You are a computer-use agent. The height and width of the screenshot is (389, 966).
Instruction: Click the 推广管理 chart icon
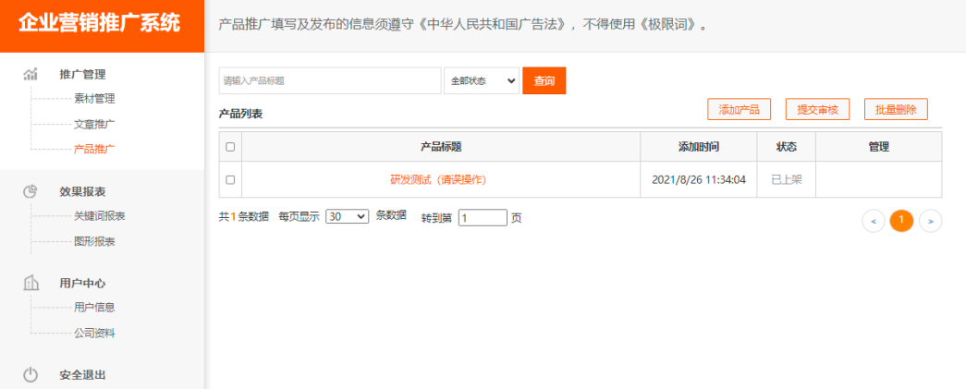coord(31,74)
